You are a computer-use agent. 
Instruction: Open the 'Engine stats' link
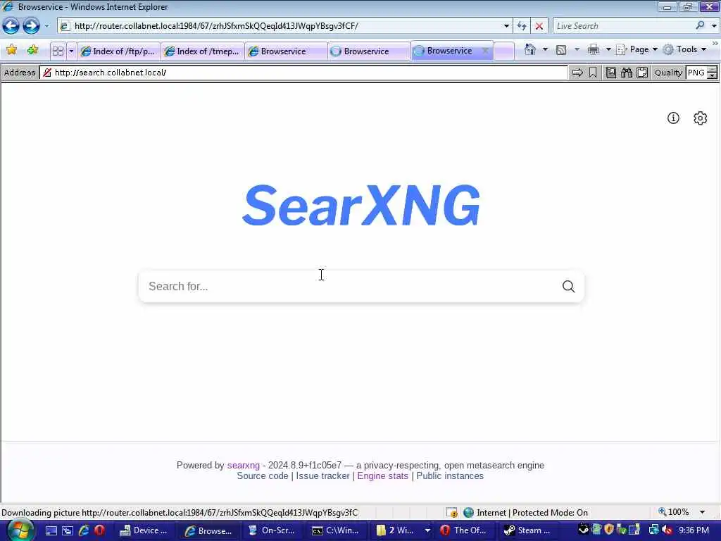pyautogui.click(x=382, y=476)
